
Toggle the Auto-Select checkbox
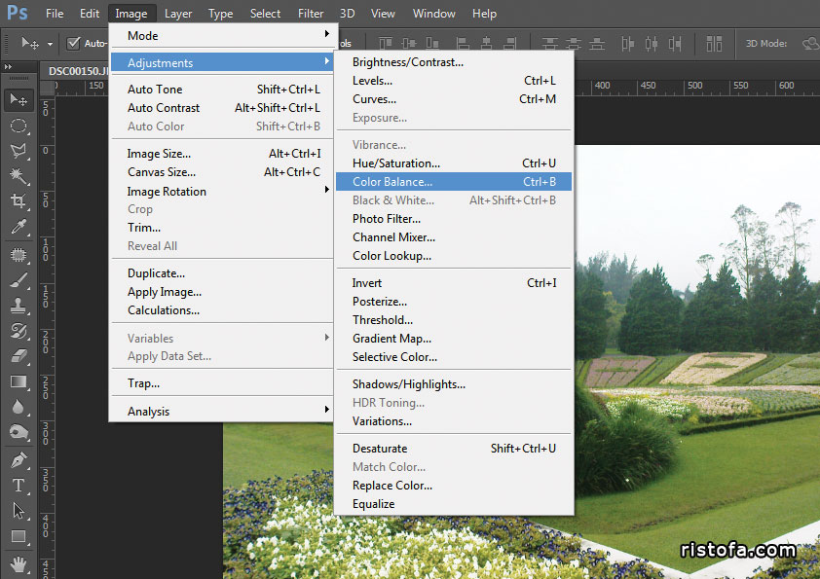point(74,43)
